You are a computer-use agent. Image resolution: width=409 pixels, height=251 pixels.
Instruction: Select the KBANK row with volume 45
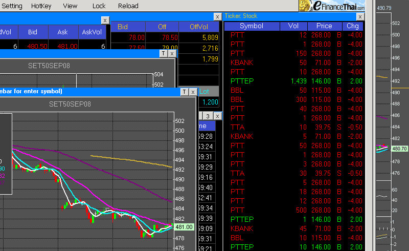(x=293, y=228)
